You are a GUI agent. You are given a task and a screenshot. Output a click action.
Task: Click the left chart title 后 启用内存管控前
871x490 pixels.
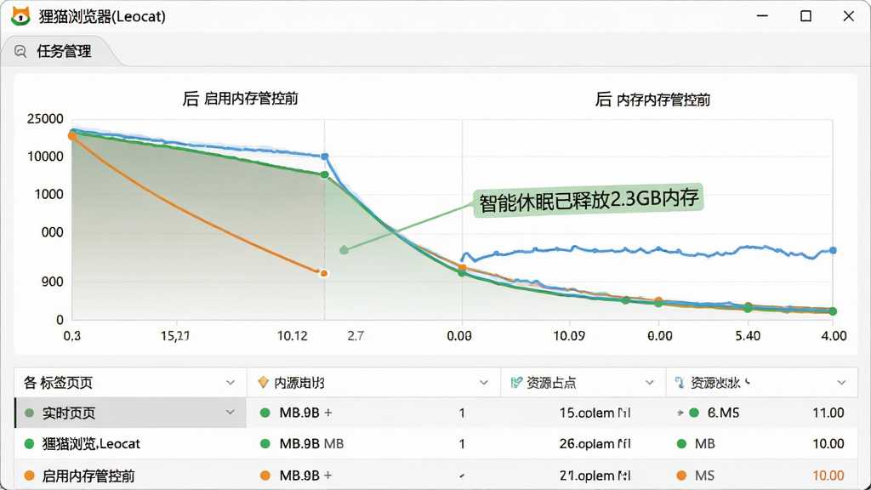coord(240,99)
